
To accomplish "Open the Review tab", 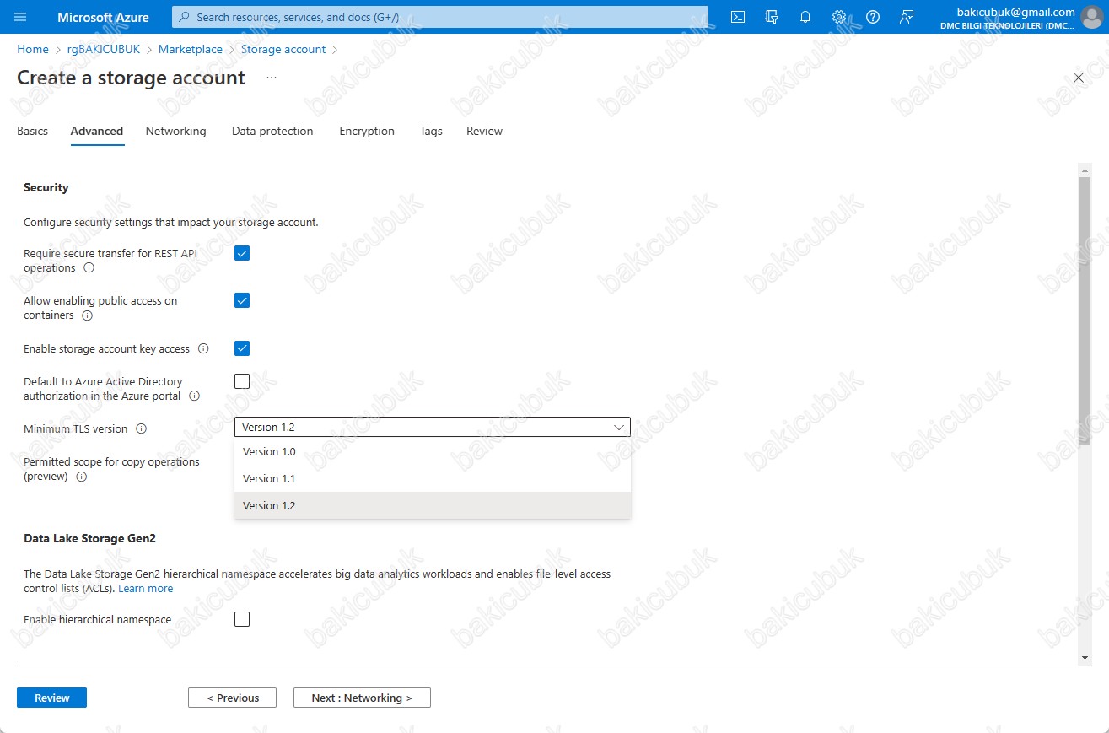I will click(484, 132).
